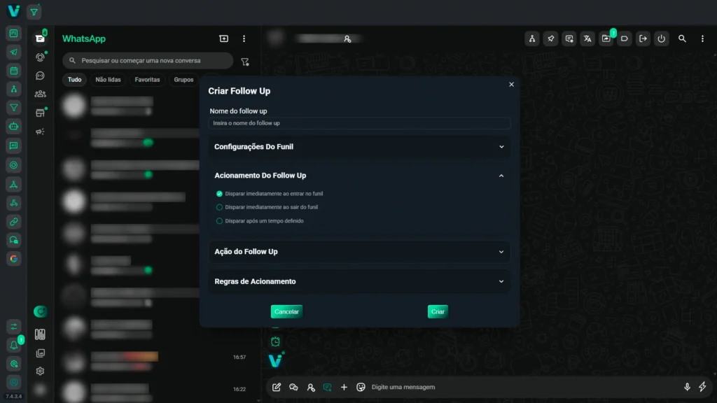Click the Criar button
This screenshot has width=717, height=403.
click(438, 311)
